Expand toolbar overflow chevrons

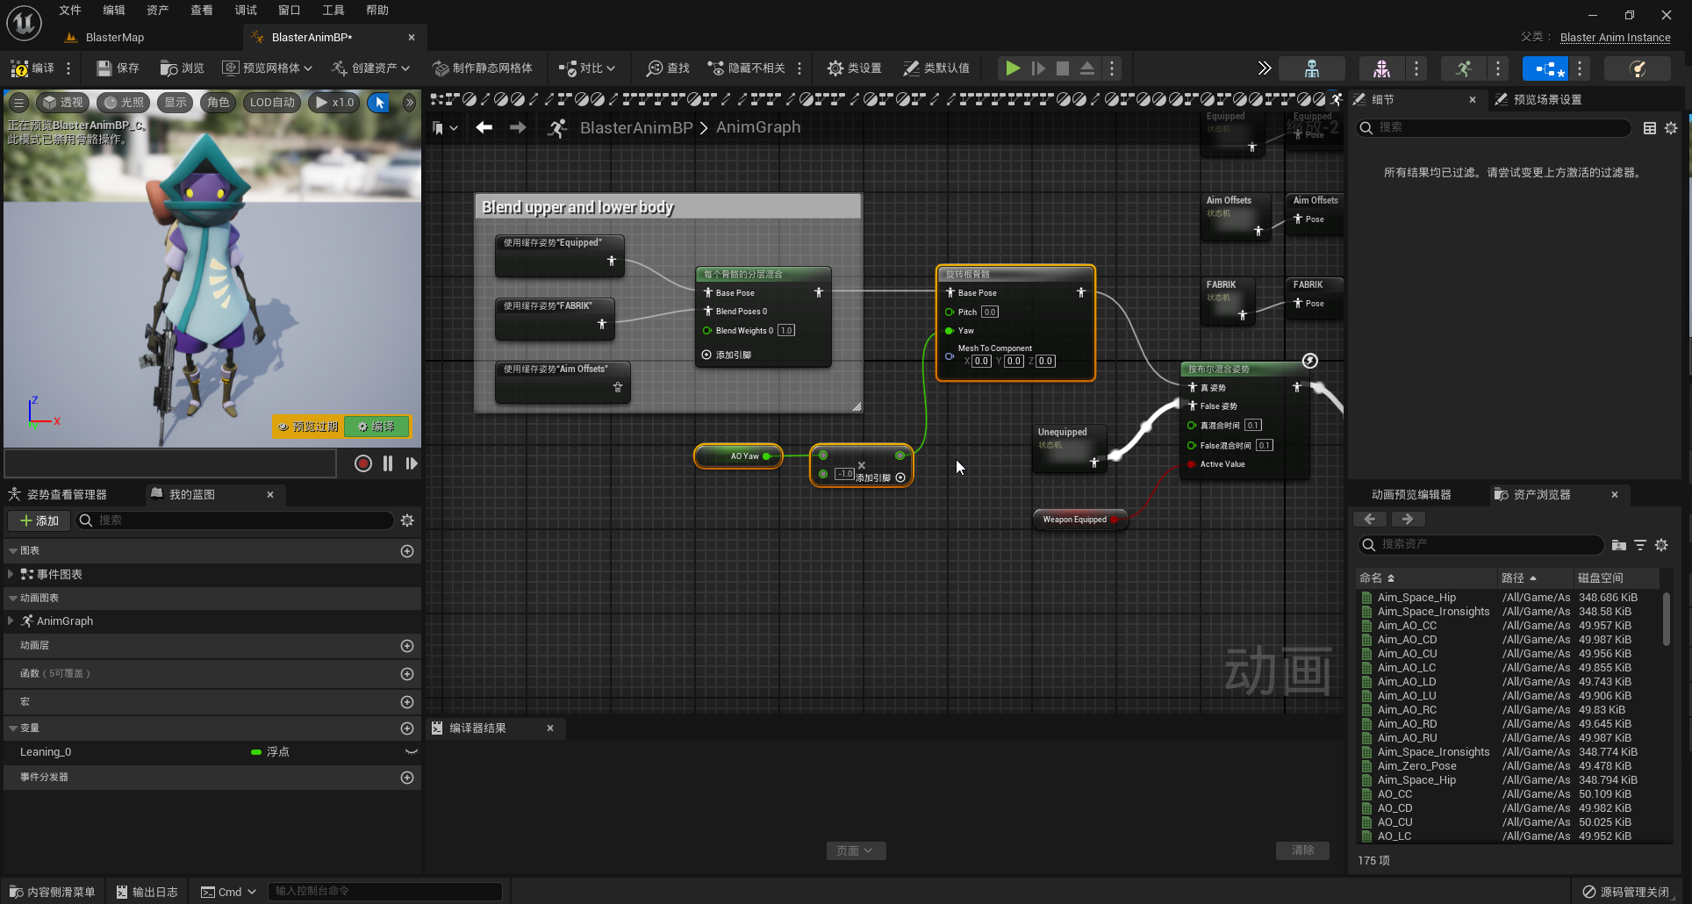tap(1264, 68)
